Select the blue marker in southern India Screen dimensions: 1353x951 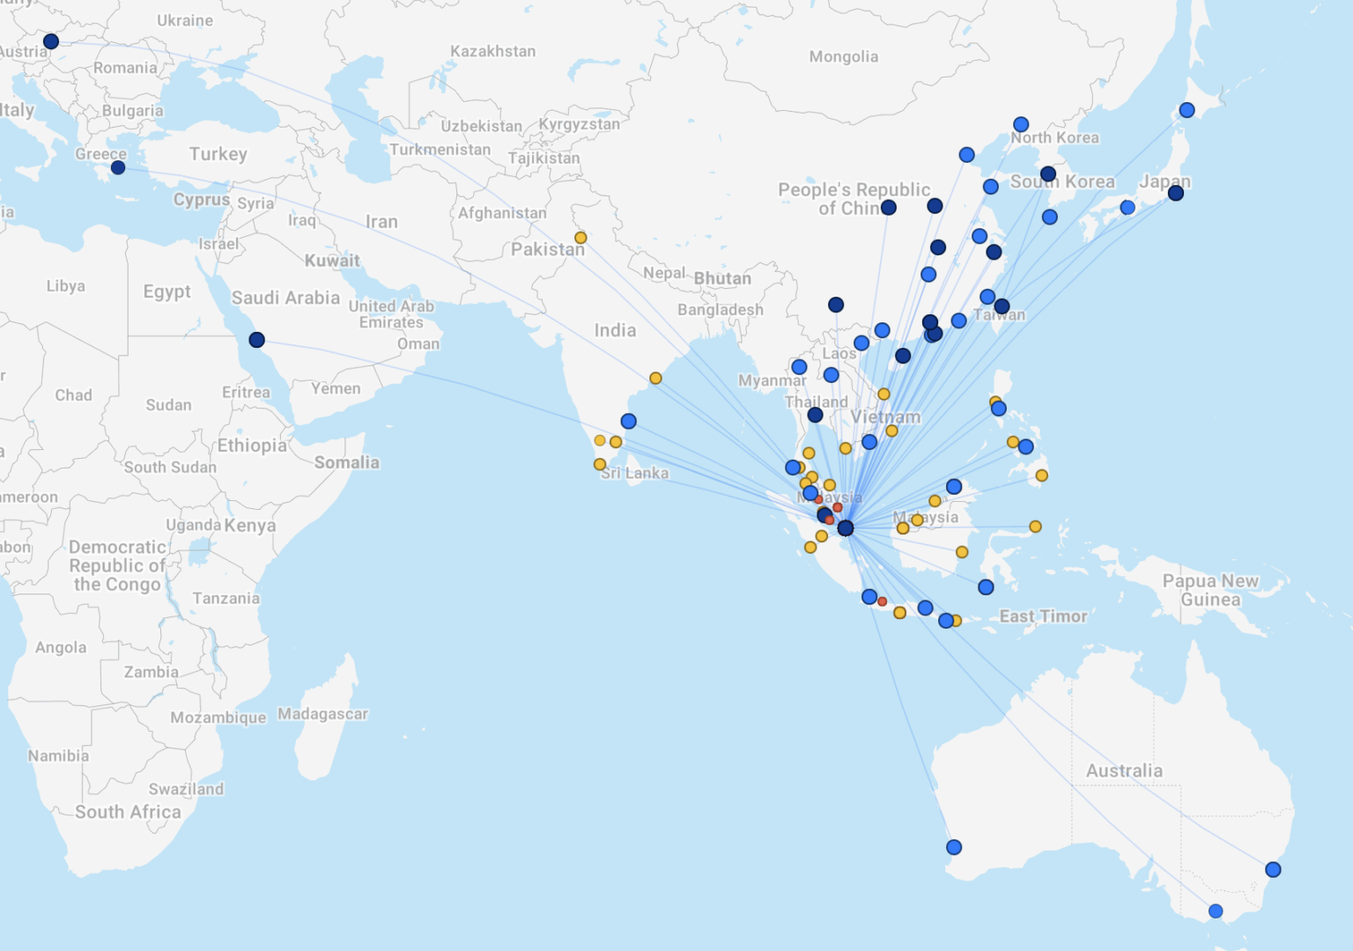point(628,421)
